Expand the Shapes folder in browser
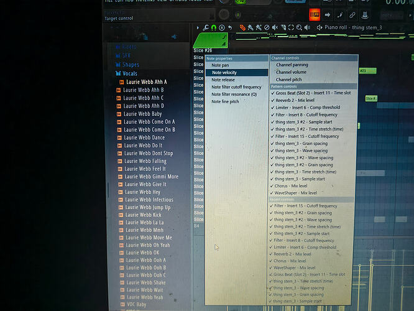 pos(130,65)
